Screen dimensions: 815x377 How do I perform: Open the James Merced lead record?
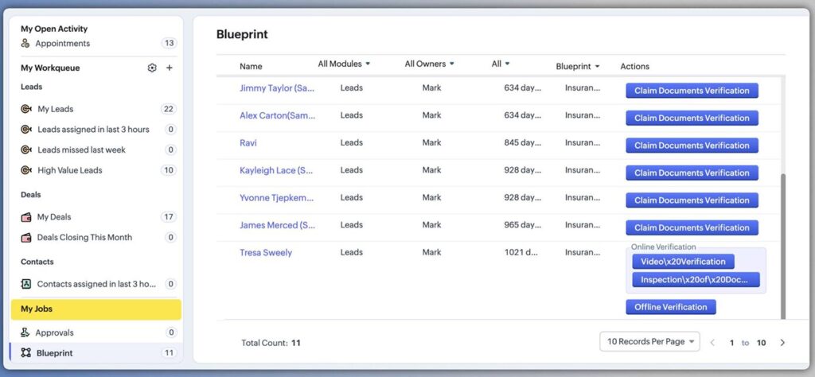(x=277, y=225)
